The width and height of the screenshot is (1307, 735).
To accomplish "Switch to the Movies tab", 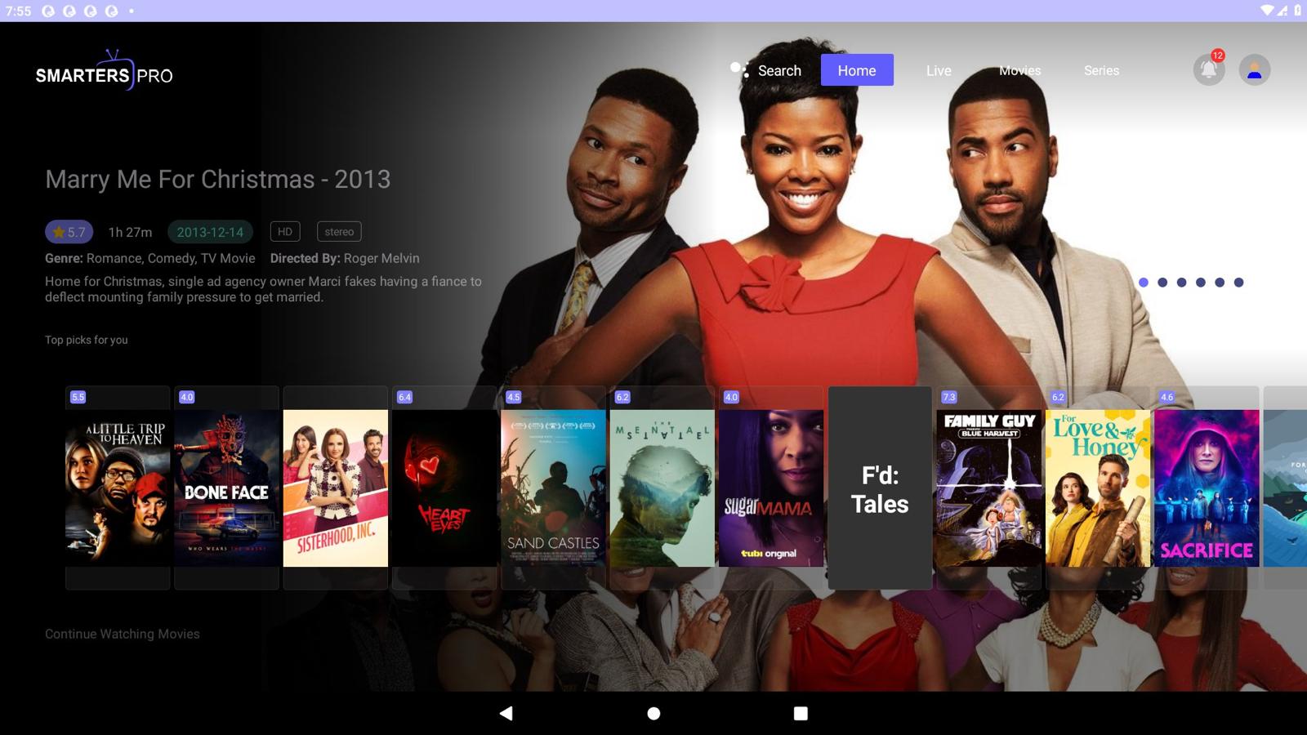I will coord(1019,71).
